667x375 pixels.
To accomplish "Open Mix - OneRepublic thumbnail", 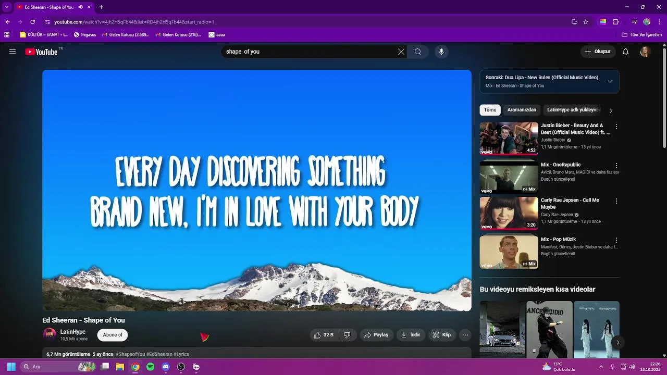I will (509, 178).
